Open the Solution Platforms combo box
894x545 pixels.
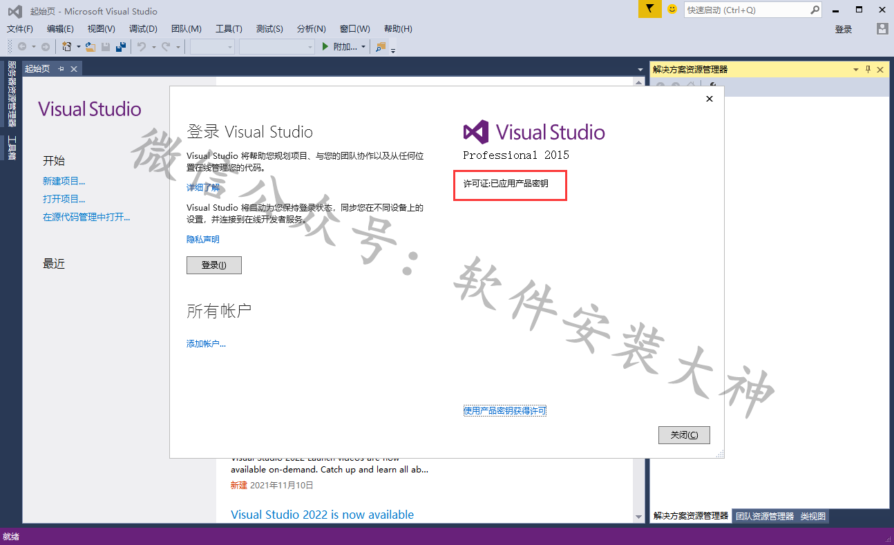(x=277, y=47)
